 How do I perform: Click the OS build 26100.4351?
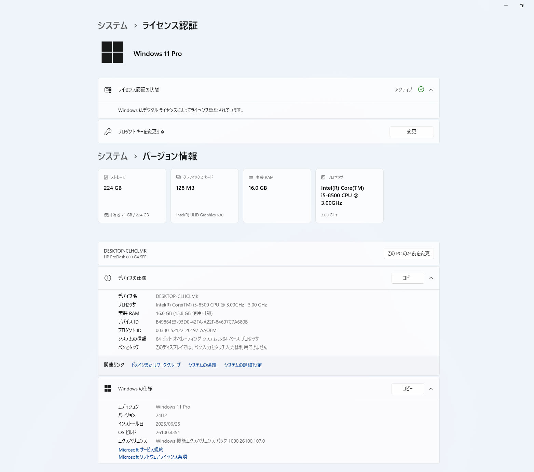click(168, 432)
